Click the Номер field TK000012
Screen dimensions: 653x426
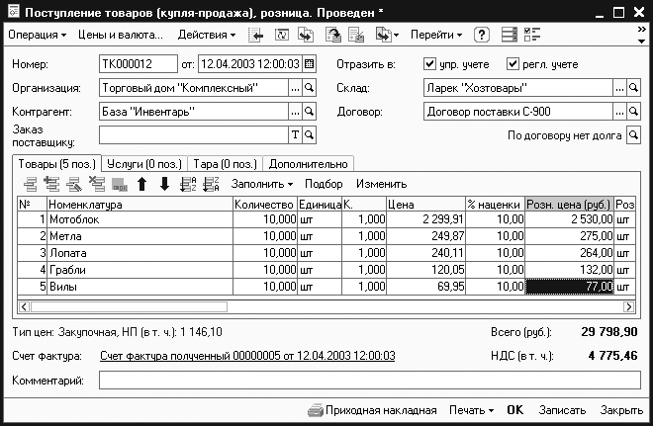(x=139, y=64)
